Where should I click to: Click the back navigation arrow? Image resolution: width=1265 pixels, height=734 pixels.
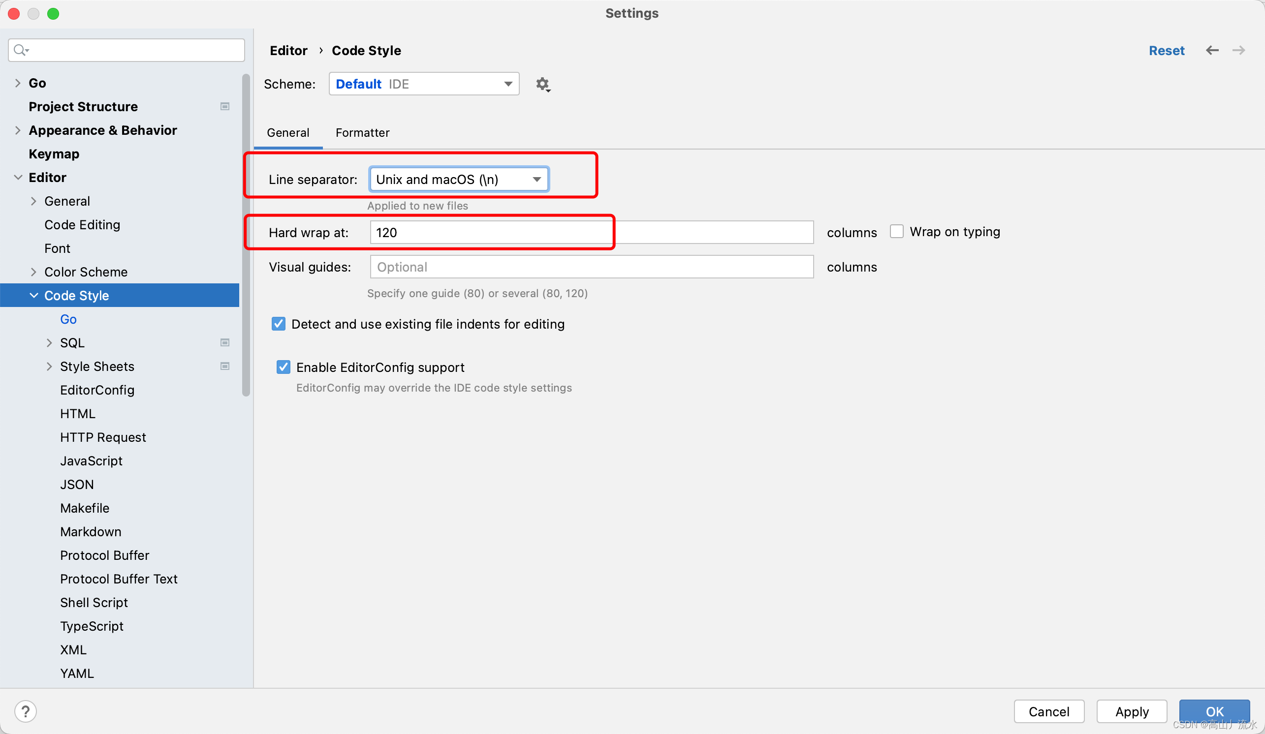point(1212,50)
